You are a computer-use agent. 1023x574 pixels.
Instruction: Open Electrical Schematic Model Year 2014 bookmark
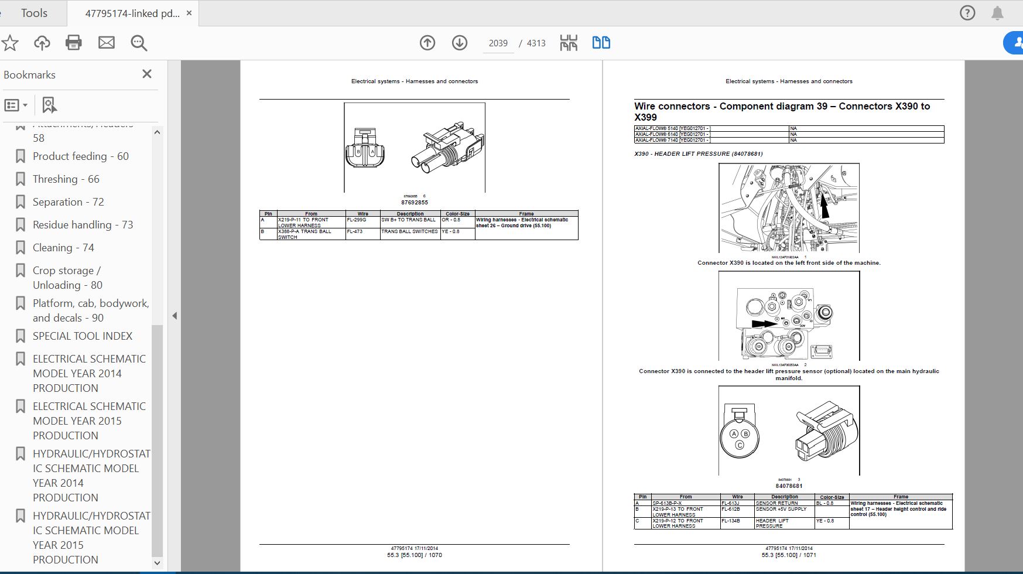[x=89, y=373]
